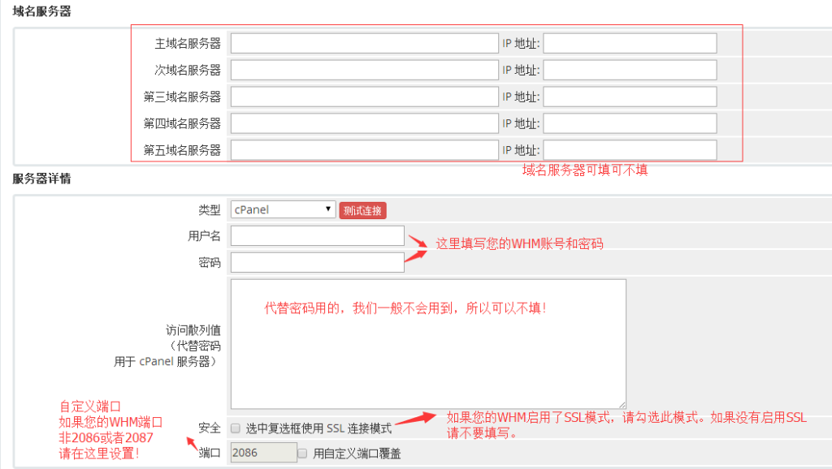The width and height of the screenshot is (832, 469).
Task: Click inside the 访问散列值 text area
Action: pos(428,344)
